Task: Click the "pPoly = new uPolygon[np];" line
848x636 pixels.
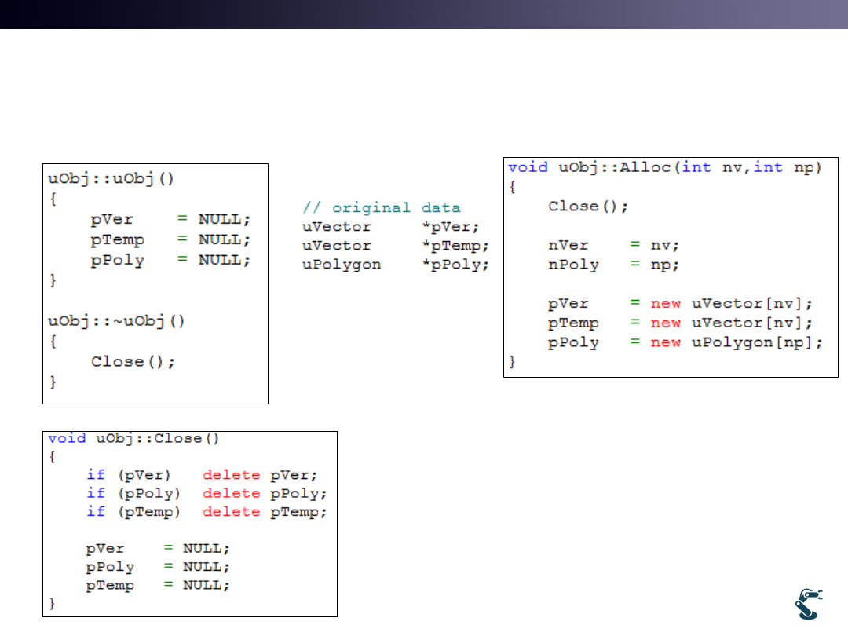Action: 685,342
